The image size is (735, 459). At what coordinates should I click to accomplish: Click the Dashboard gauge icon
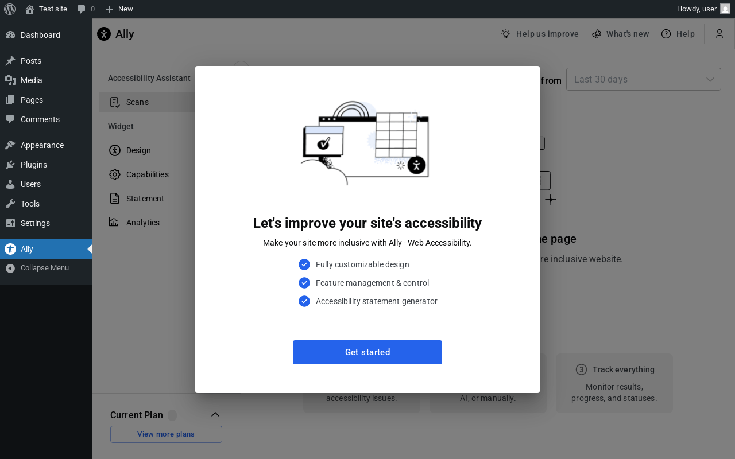[x=10, y=35]
